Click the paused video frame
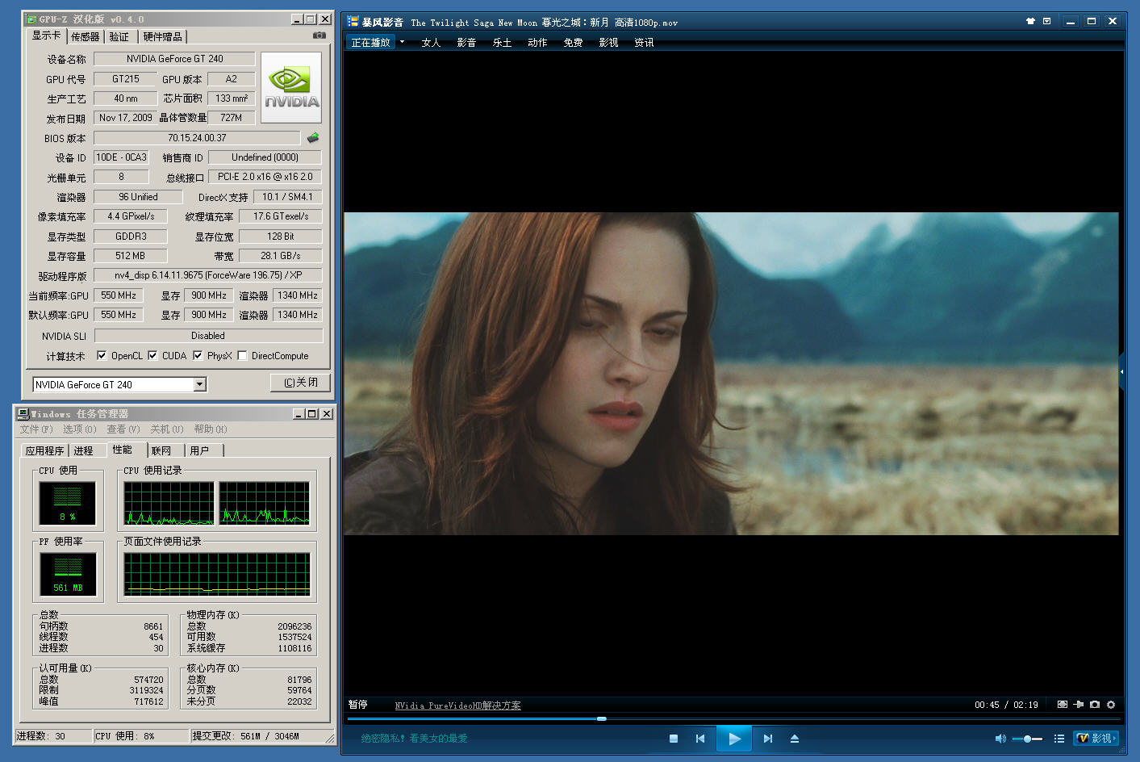The height and width of the screenshot is (762, 1140). 731,374
